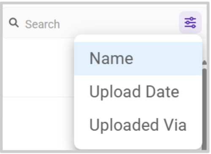Open the purple filter sliders icon
The width and height of the screenshot is (211, 154).
pyautogui.click(x=190, y=23)
